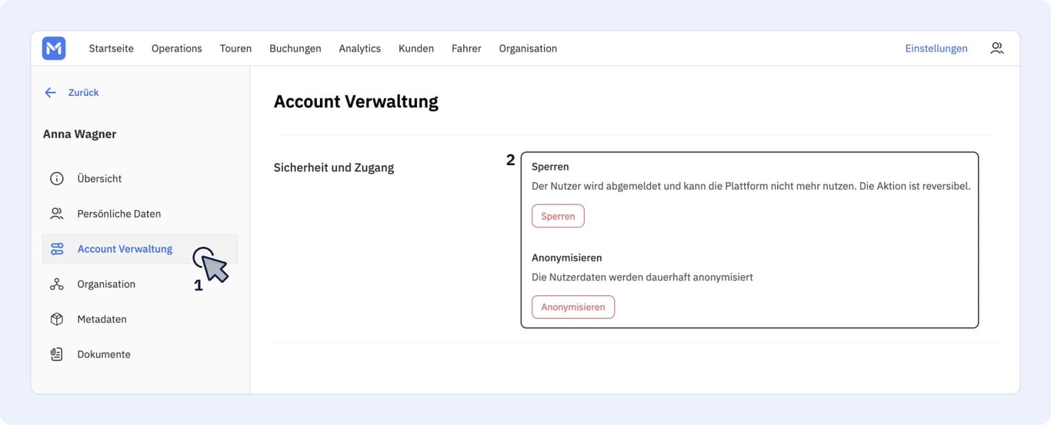1051x425 pixels.
Task: Open Analytics from the top bar
Action: pos(360,48)
